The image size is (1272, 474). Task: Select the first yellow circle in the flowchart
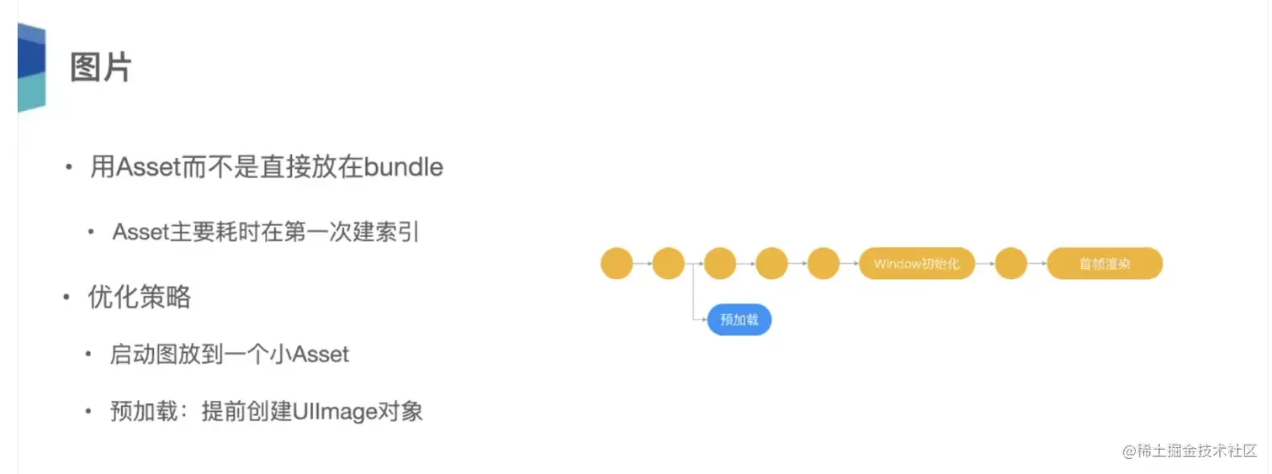tap(617, 263)
